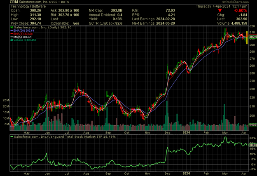Click the white MA(5) line swatch
Viewport: 257px width, 176px height.
(12, 37)
